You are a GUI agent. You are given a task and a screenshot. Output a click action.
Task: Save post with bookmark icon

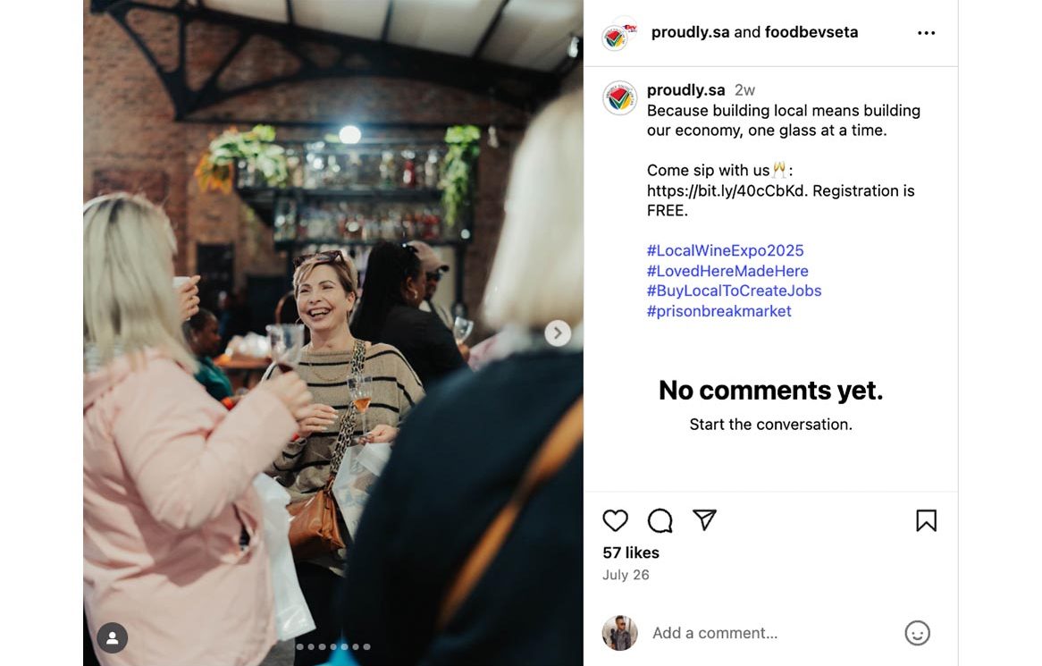pos(926,520)
